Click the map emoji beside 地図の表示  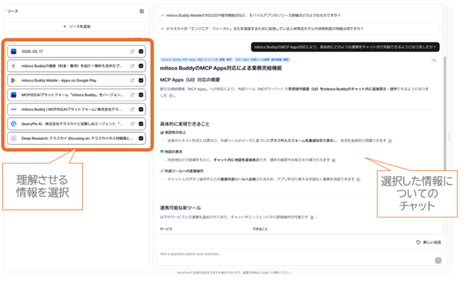click(x=162, y=152)
